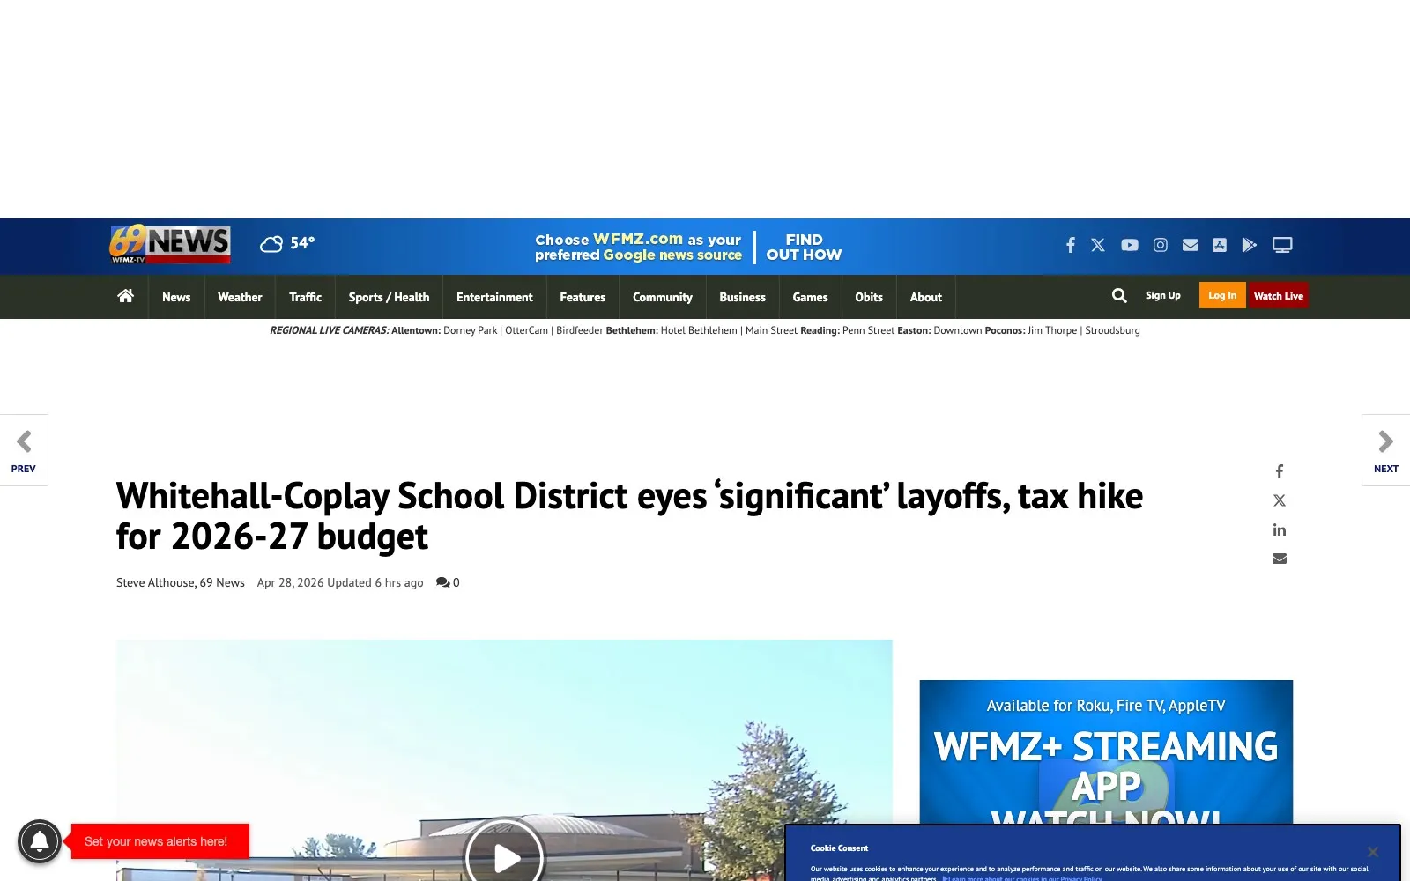Open the Features menu
The image size is (1410, 881).
click(x=583, y=297)
